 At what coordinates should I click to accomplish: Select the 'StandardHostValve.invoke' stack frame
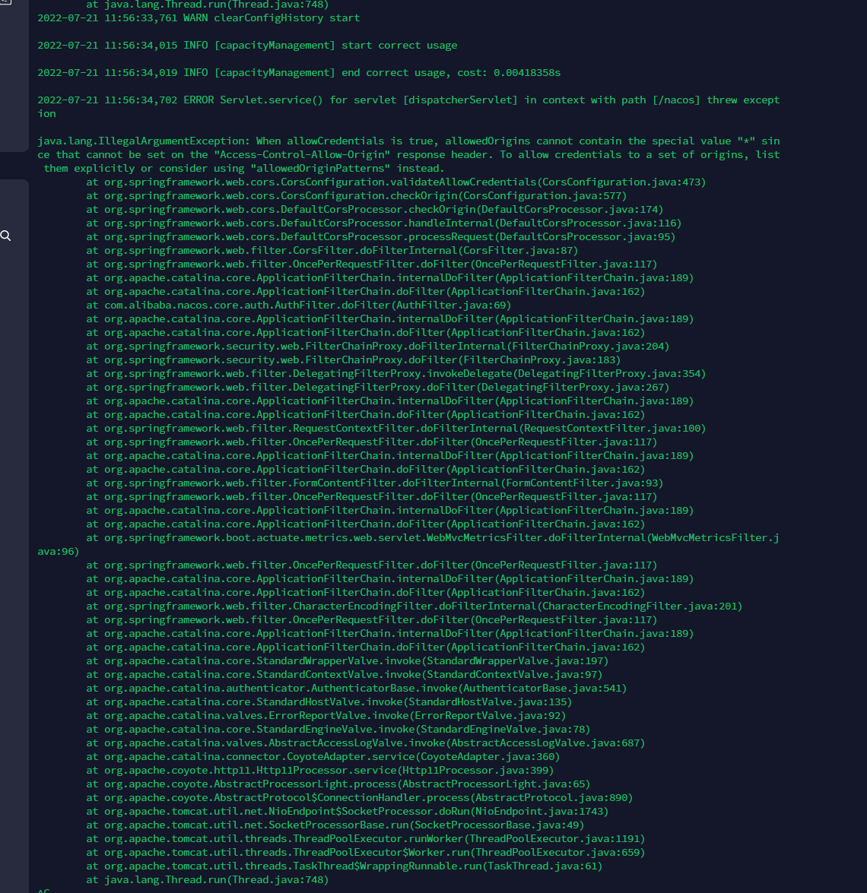coord(329,701)
